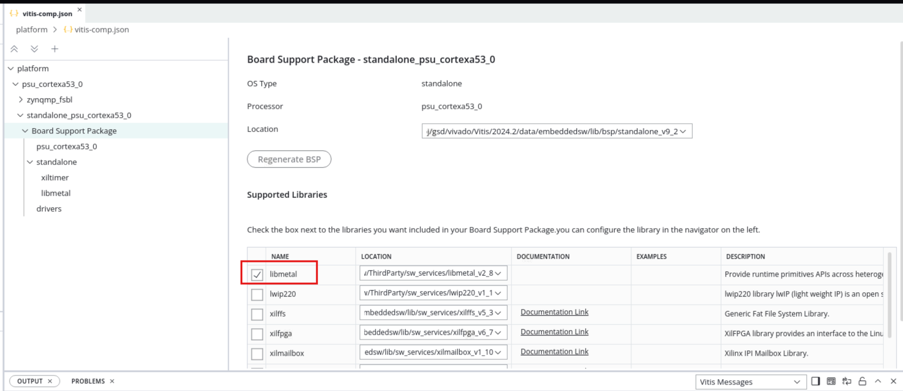This screenshot has width=903, height=391.
Task: Open the xilfpga Documentation Link
Action: [x=554, y=332]
